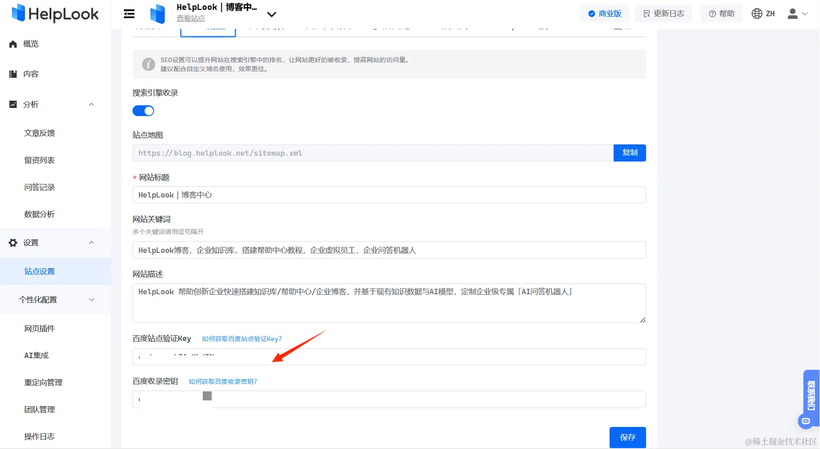This screenshot has width=820, height=449.
Task: Open 网页插件 settings
Action: 40,328
